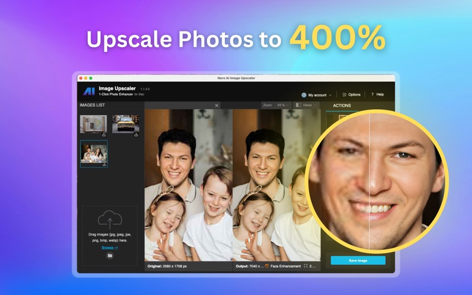Open the Zoom percentage dropdown
The image size is (472, 295).
(x=282, y=106)
